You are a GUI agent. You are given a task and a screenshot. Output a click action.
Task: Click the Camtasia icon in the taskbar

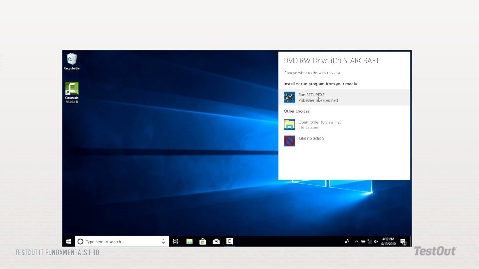click(230, 242)
